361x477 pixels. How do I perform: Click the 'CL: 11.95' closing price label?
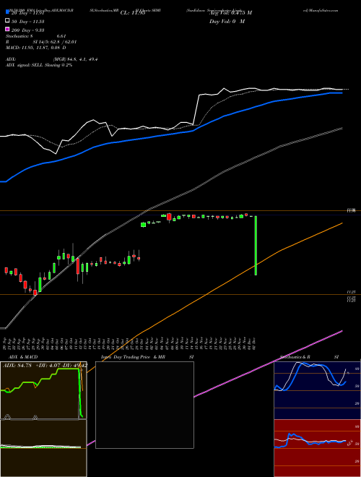[x=133, y=13]
